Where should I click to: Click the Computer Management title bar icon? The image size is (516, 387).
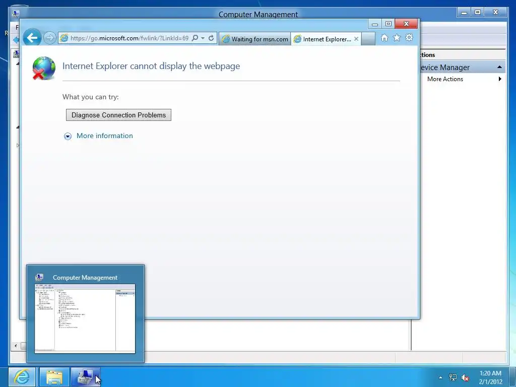[16, 14]
